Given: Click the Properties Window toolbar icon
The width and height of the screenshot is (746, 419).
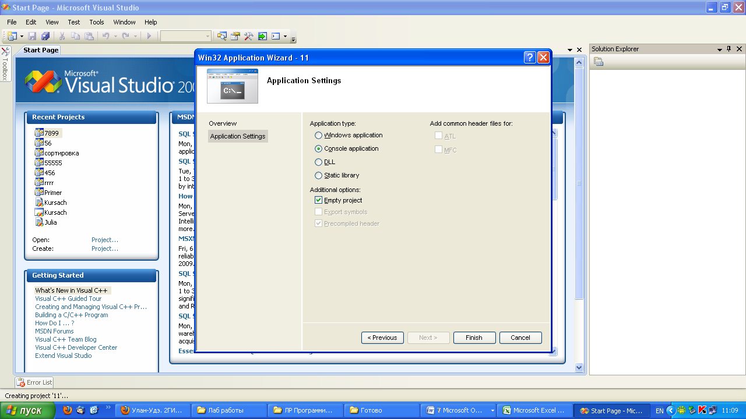Looking at the screenshot, I should (235, 36).
